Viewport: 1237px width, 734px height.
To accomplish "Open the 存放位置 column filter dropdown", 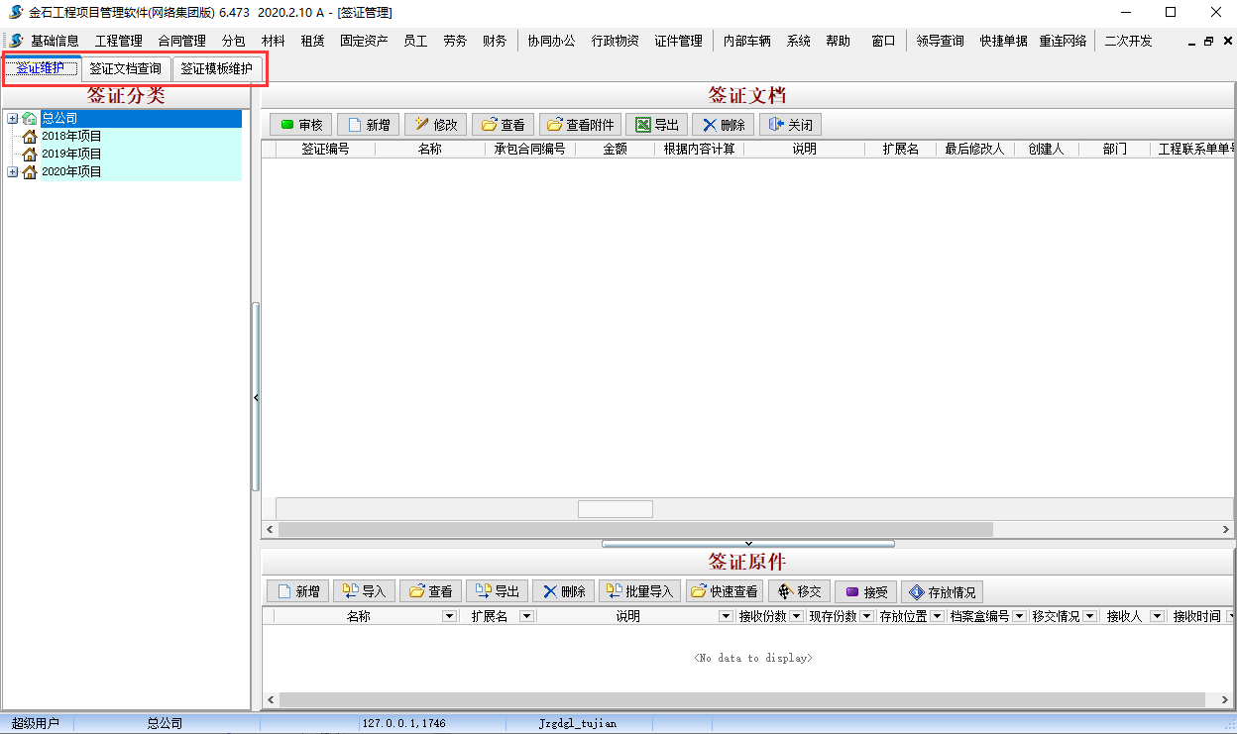I will click(x=937, y=616).
